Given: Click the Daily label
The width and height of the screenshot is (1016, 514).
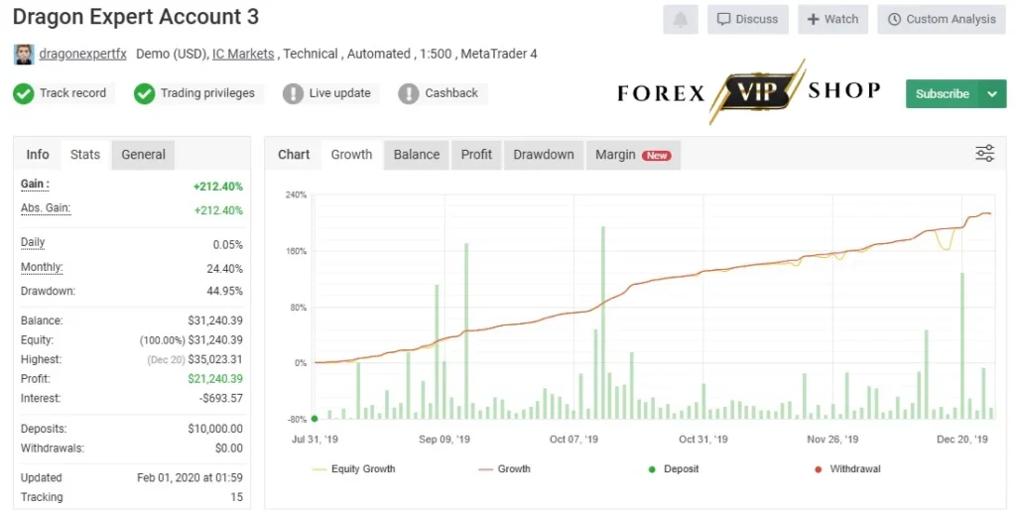Looking at the screenshot, I should coord(33,242).
